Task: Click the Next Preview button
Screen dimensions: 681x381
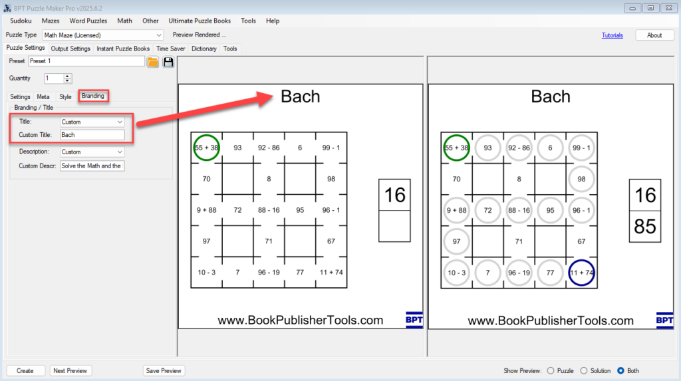Action: pyautogui.click(x=70, y=370)
